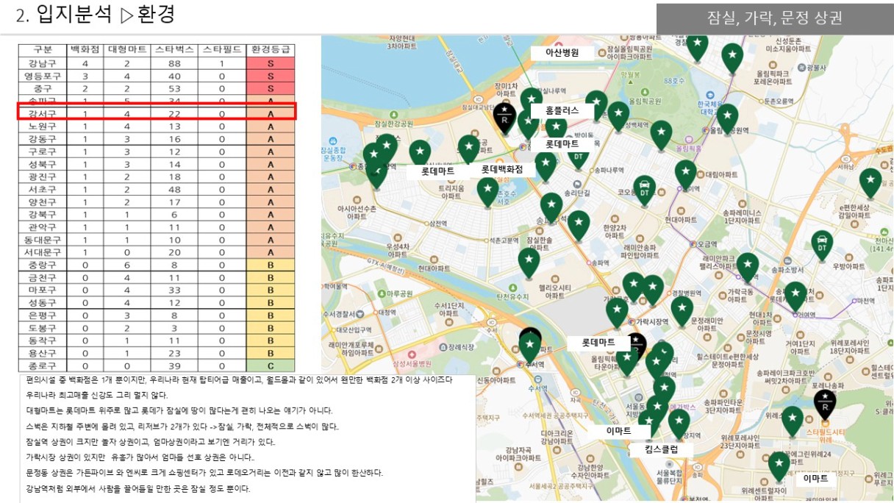This screenshot has height=503, width=894.
Task: Click the 88 Starbucks count for 강남구
Action: [174, 63]
